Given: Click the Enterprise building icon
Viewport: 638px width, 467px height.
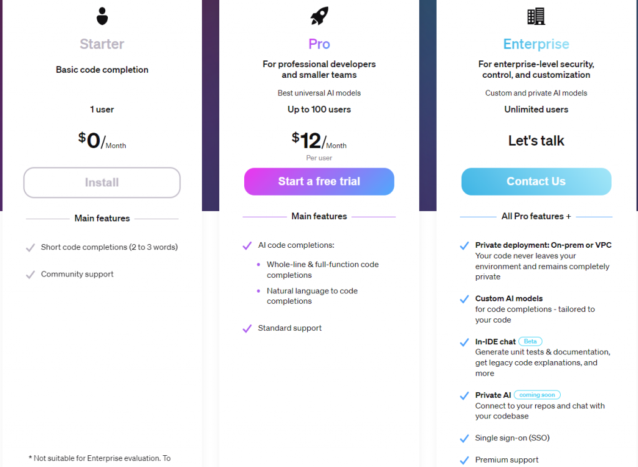Looking at the screenshot, I should [x=536, y=16].
